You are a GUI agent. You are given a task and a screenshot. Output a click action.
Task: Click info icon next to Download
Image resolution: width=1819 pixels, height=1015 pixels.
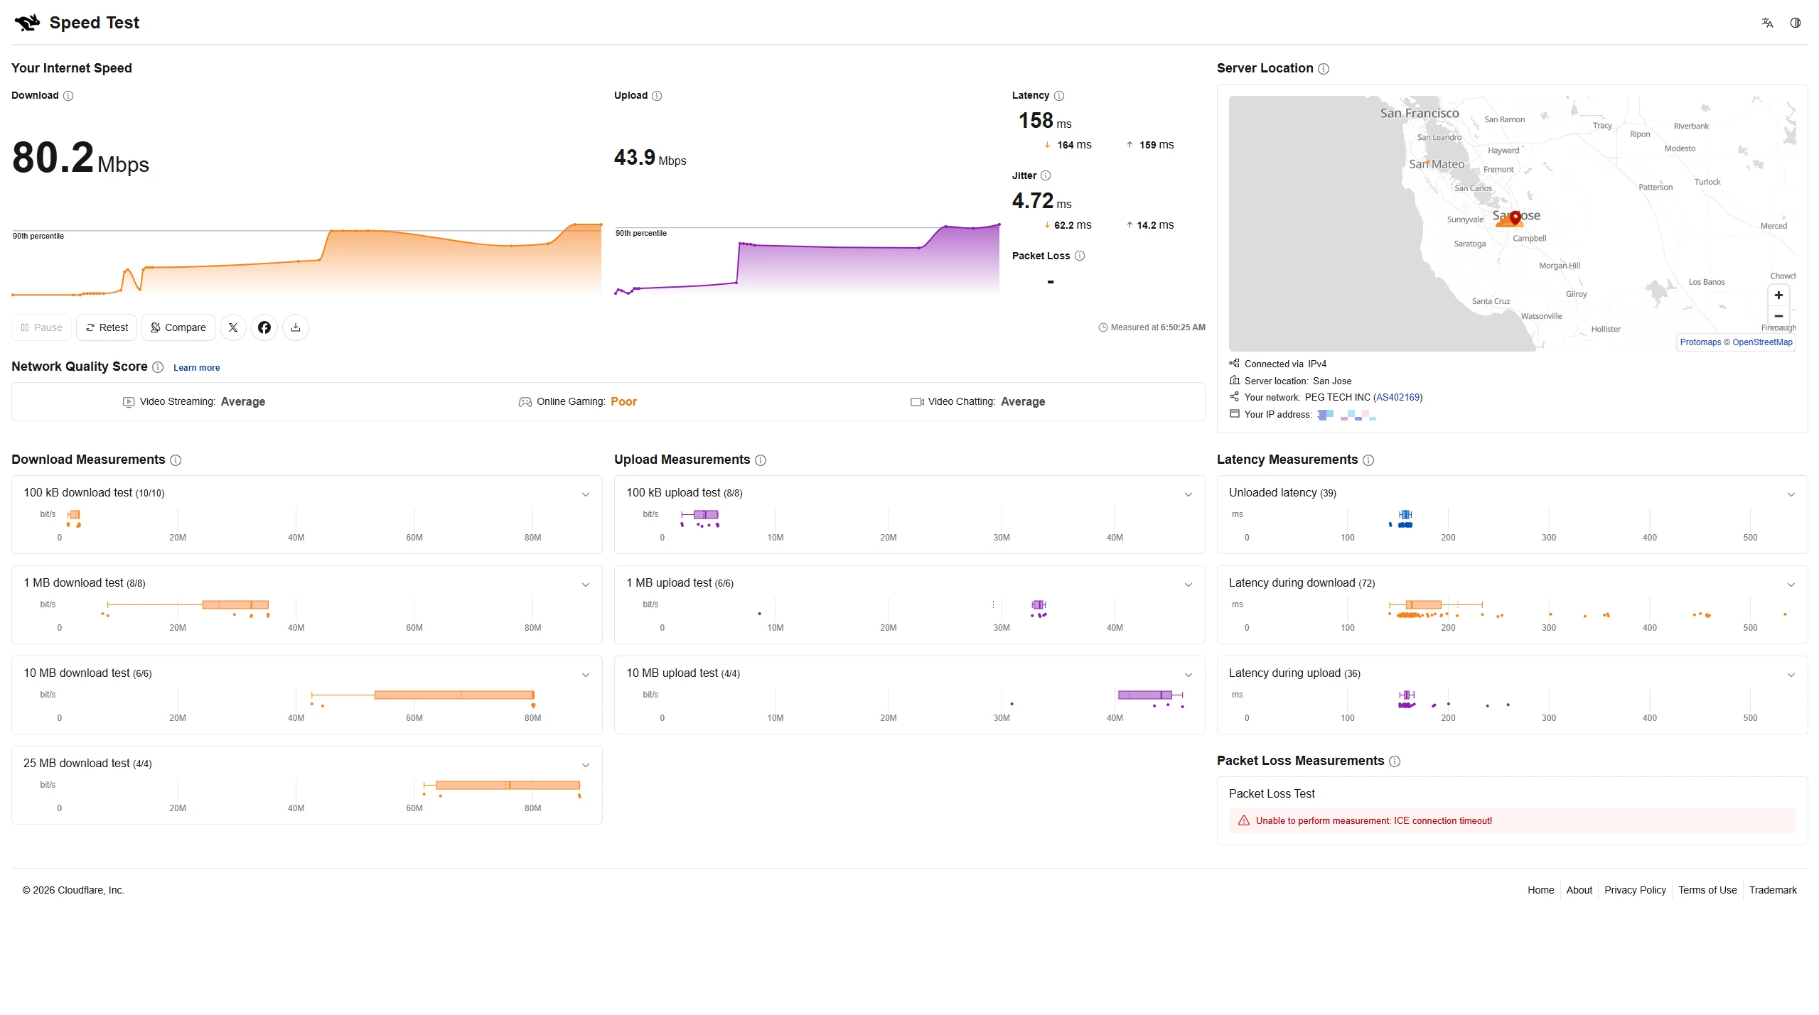click(x=68, y=96)
